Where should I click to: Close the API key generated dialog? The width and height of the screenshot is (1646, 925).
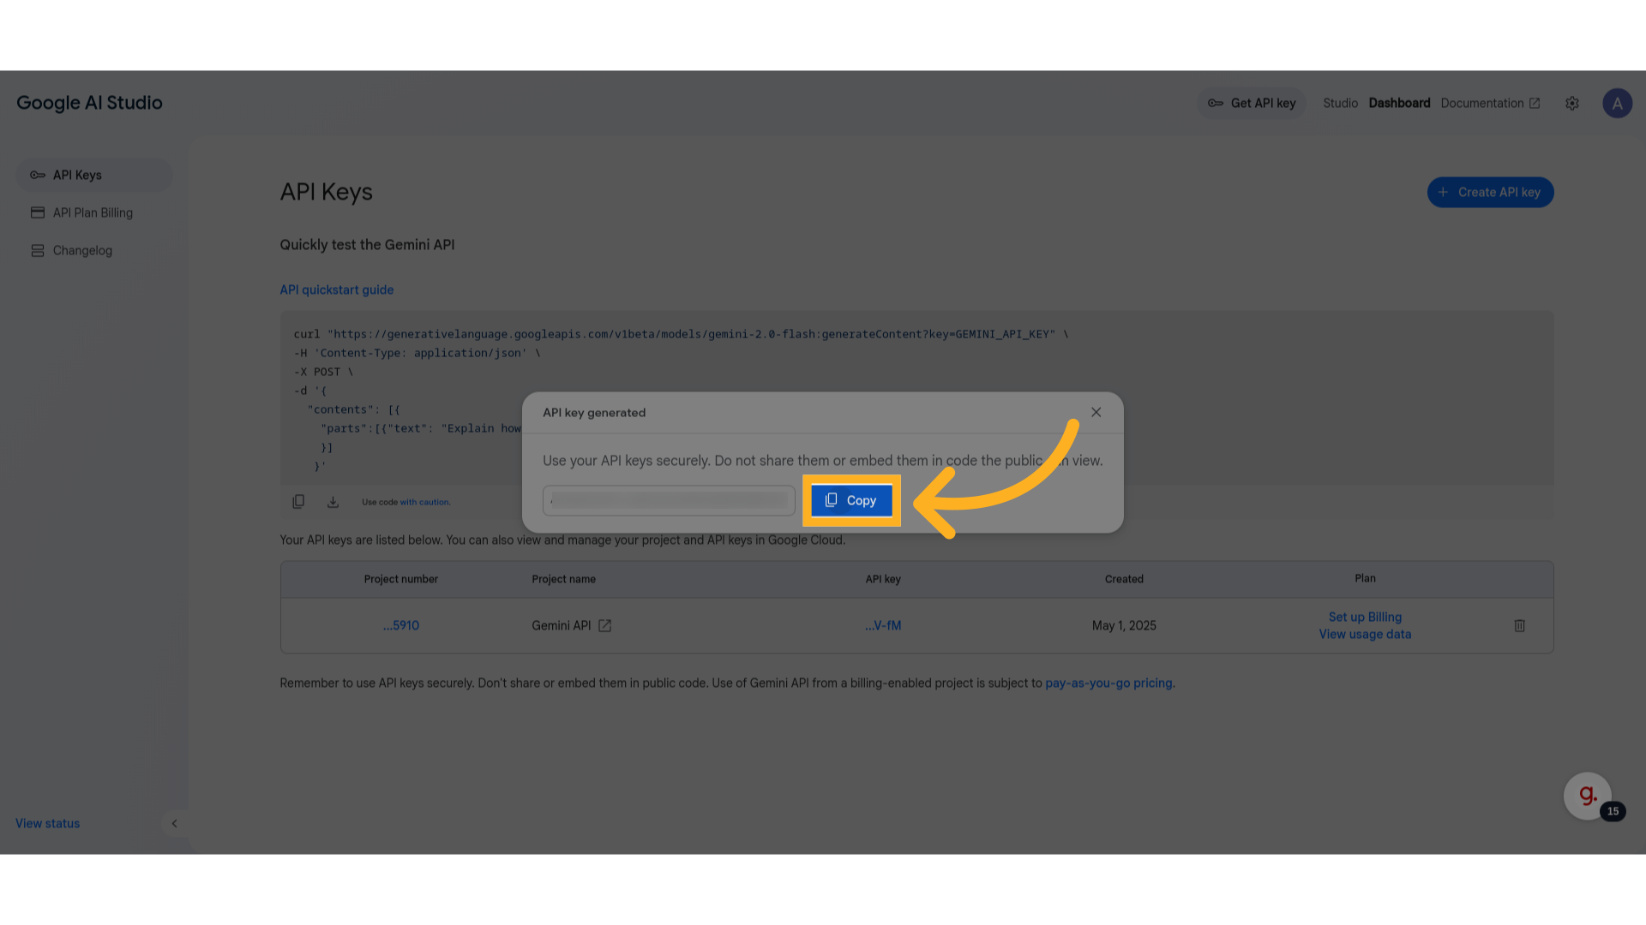[1096, 412]
